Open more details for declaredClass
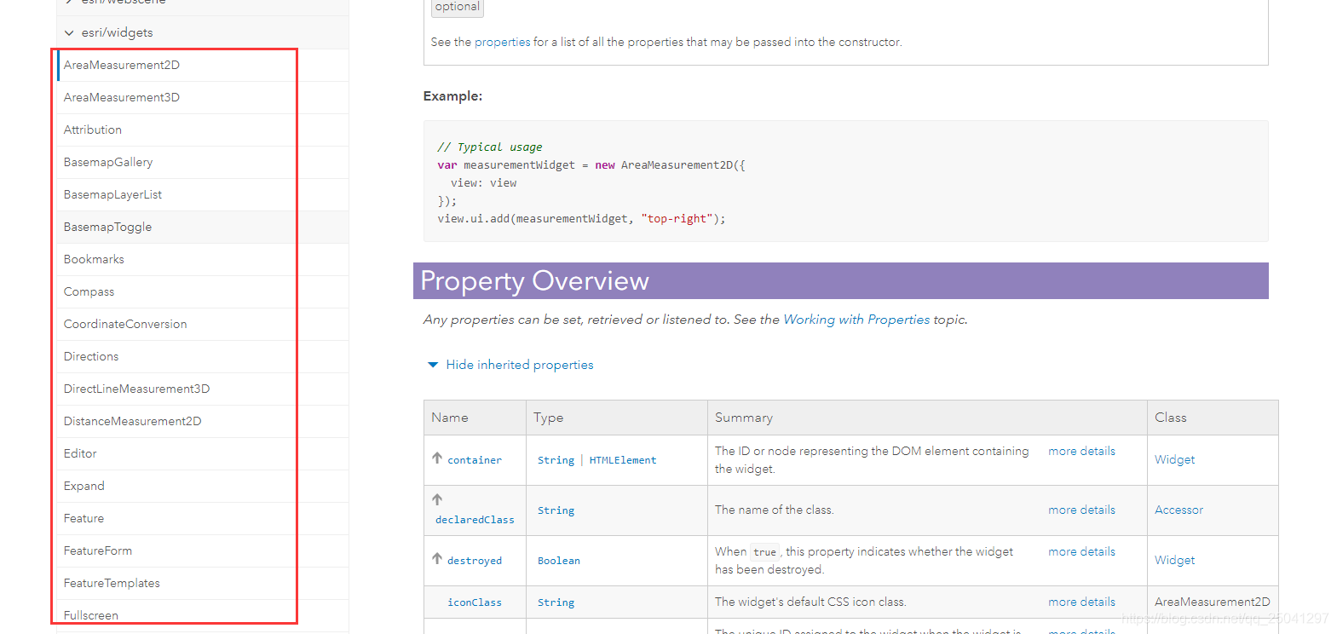The height and width of the screenshot is (634, 1337). [x=1081, y=510]
